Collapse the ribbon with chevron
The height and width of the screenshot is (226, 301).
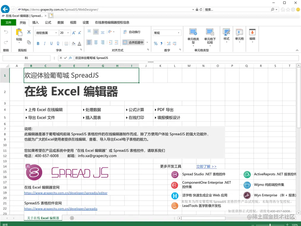[297, 50]
